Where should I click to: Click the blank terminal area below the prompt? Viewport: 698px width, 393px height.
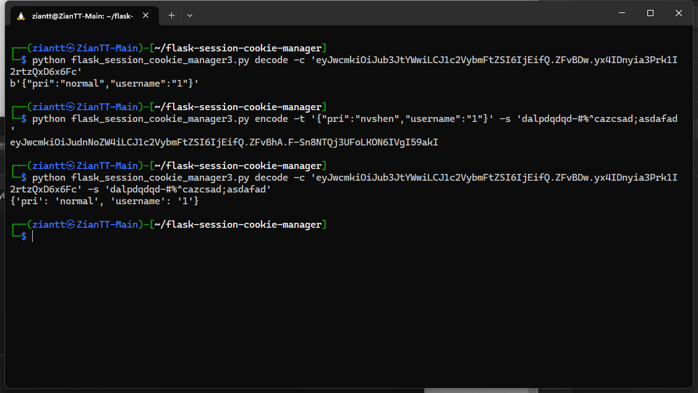(346, 309)
